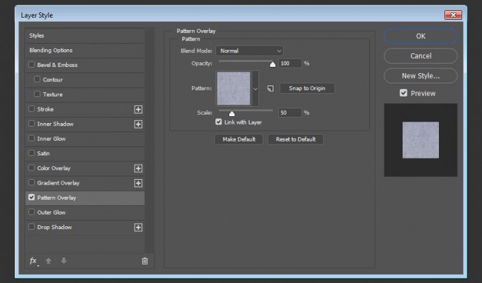Add another Stroke effect with plus icon
482x283 pixels.
[138, 109]
